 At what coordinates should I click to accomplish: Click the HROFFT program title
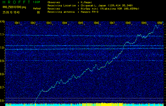pyautogui.click(x=16, y=2)
